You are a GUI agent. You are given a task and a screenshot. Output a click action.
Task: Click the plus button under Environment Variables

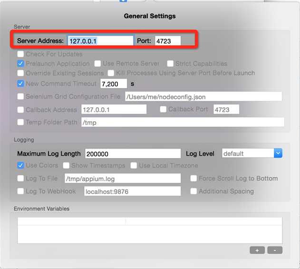click(x=257, y=250)
